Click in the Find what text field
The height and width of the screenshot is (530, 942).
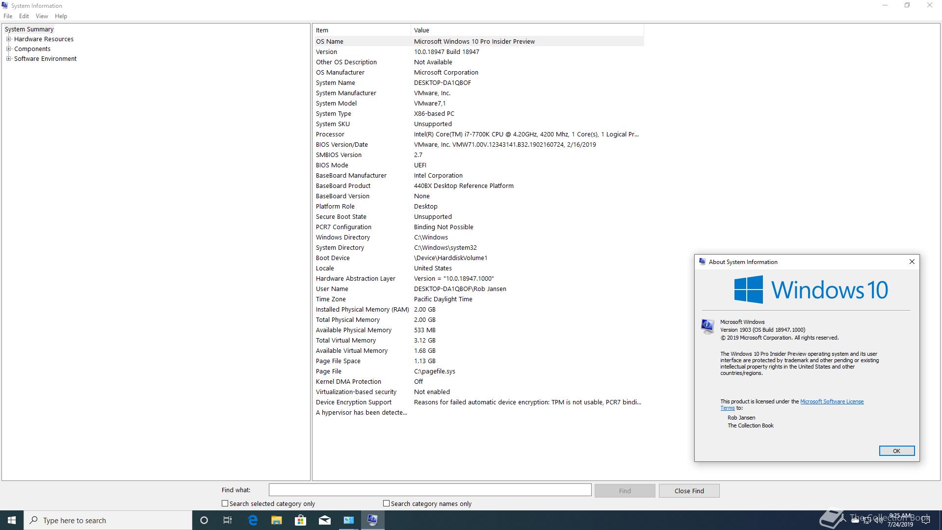point(430,490)
